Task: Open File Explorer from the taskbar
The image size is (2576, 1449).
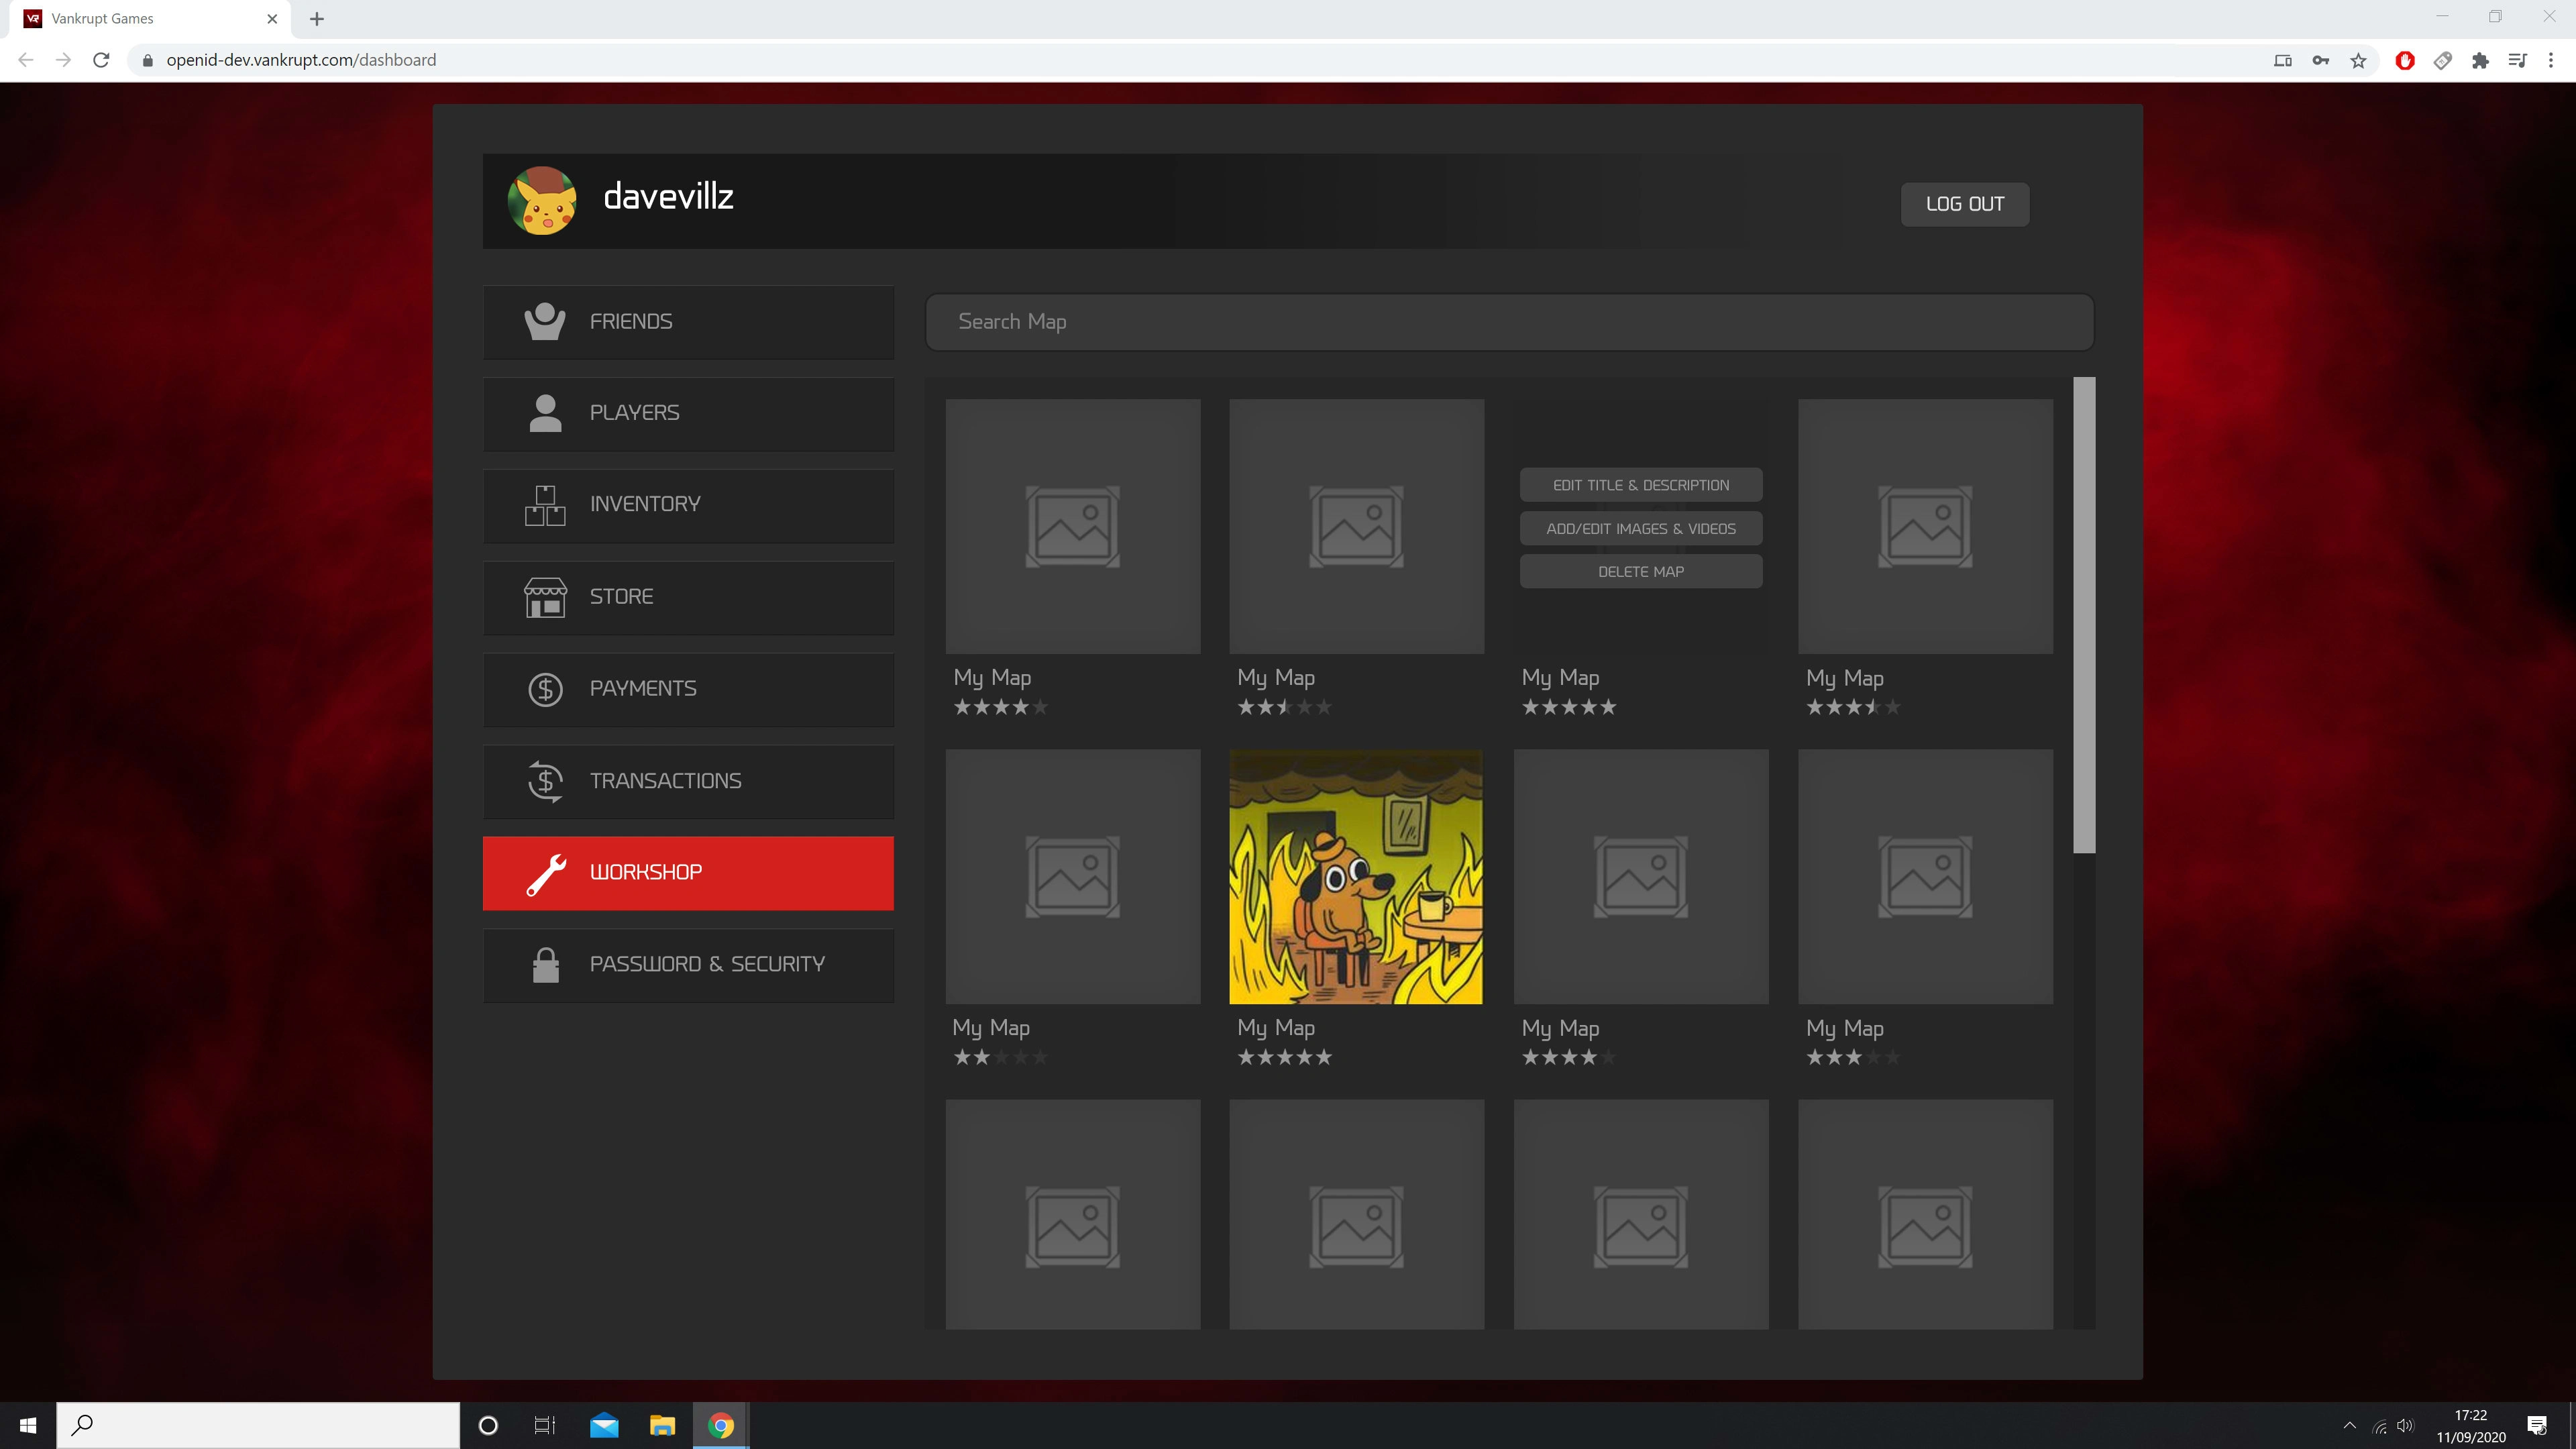Action: click(x=662, y=1425)
